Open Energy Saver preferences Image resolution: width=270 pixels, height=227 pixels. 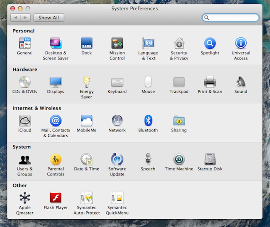pos(86,82)
